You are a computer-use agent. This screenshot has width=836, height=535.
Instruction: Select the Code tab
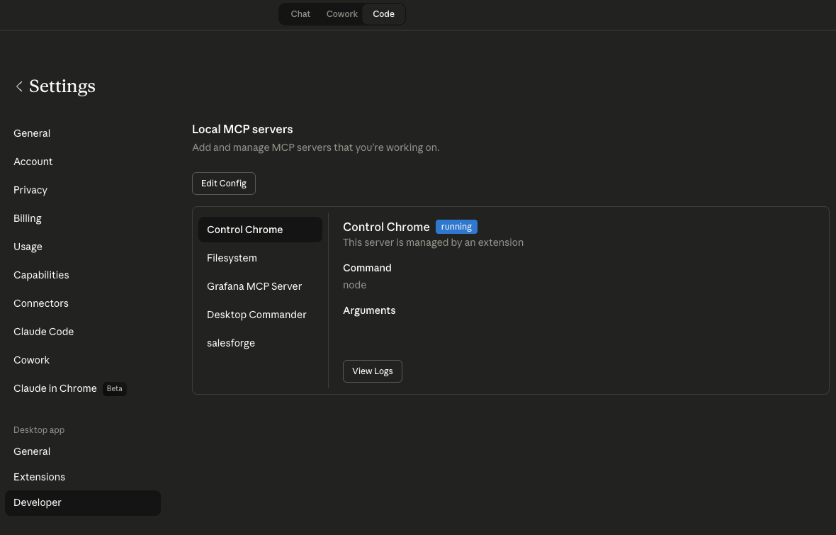click(383, 14)
